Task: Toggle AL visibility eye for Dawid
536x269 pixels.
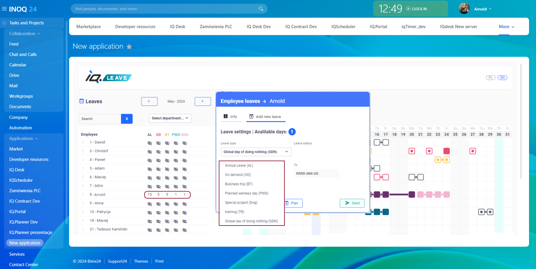Action: 150,143
